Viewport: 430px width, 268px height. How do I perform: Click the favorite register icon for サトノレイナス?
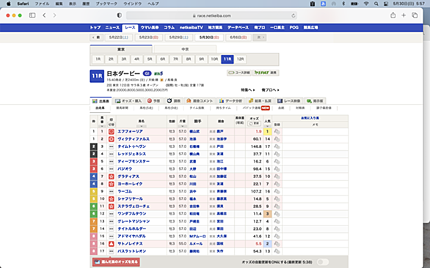coord(277,244)
